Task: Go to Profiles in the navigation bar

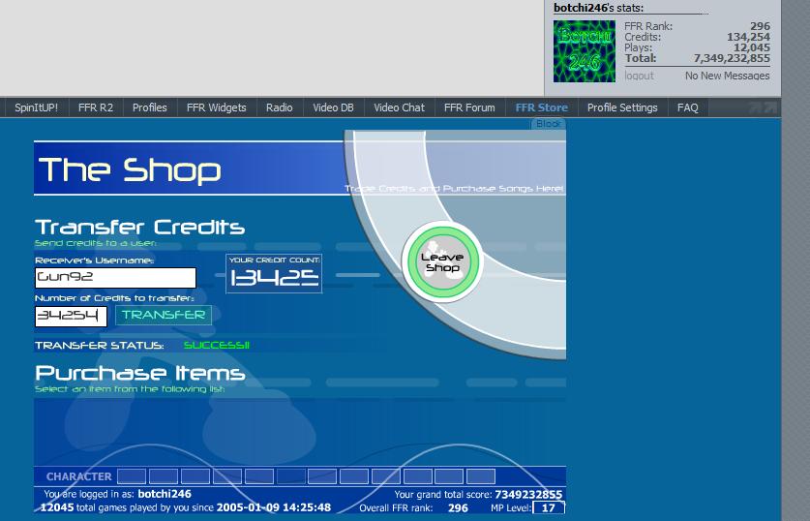Action: (x=150, y=107)
